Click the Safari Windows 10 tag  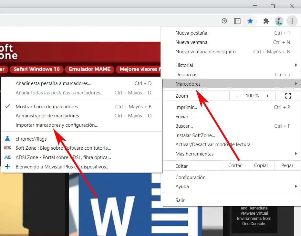[x=37, y=69]
